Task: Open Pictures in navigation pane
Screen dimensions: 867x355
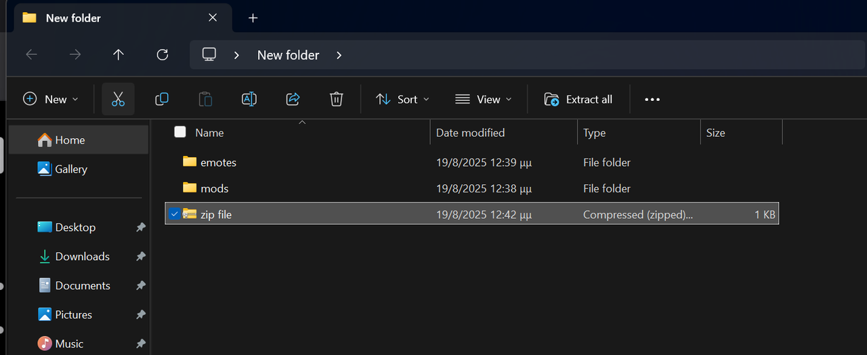Action: [78, 314]
